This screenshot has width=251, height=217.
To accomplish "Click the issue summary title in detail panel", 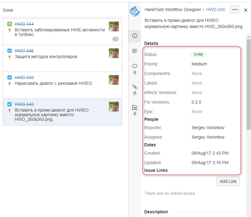I will tap(194, 23).
